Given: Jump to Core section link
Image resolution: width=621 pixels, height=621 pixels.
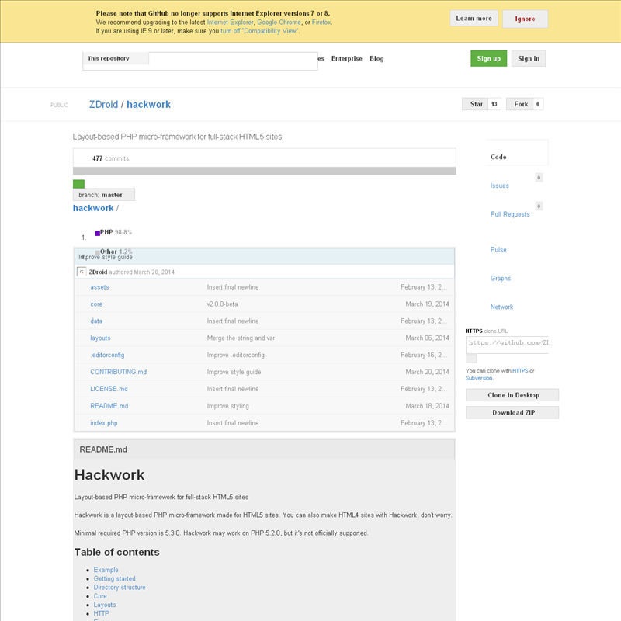Looking at the screenshot, I should (100, 596).
